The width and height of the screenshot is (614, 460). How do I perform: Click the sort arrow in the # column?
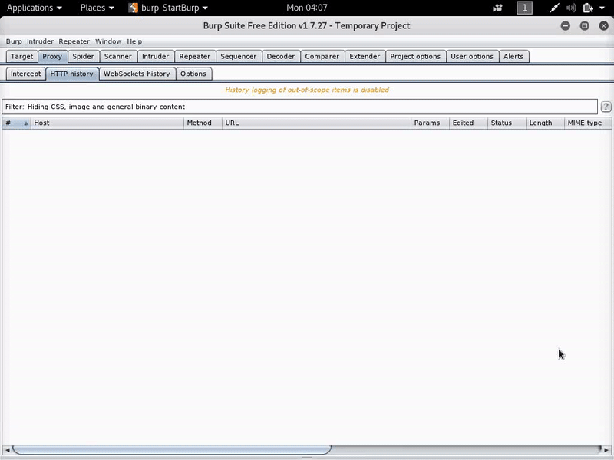[25, 123]
